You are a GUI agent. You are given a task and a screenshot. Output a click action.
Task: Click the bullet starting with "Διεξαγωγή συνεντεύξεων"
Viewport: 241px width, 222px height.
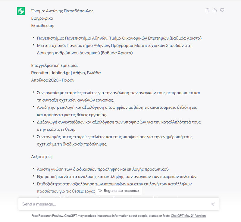coord(118,126)
